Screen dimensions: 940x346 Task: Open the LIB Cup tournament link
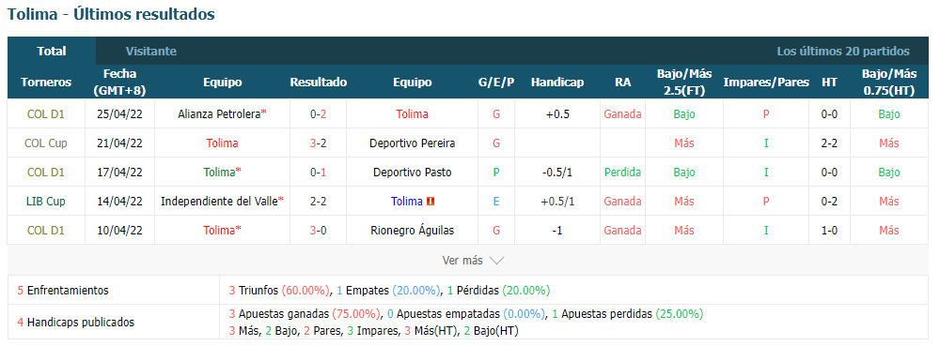click(x=46, y=202)
